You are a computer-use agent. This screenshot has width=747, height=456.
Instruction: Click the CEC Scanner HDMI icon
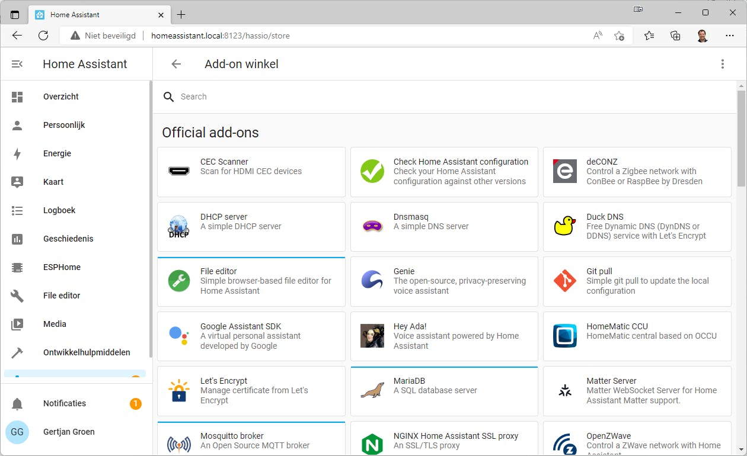pyautogui.click(x=179, y=171)
